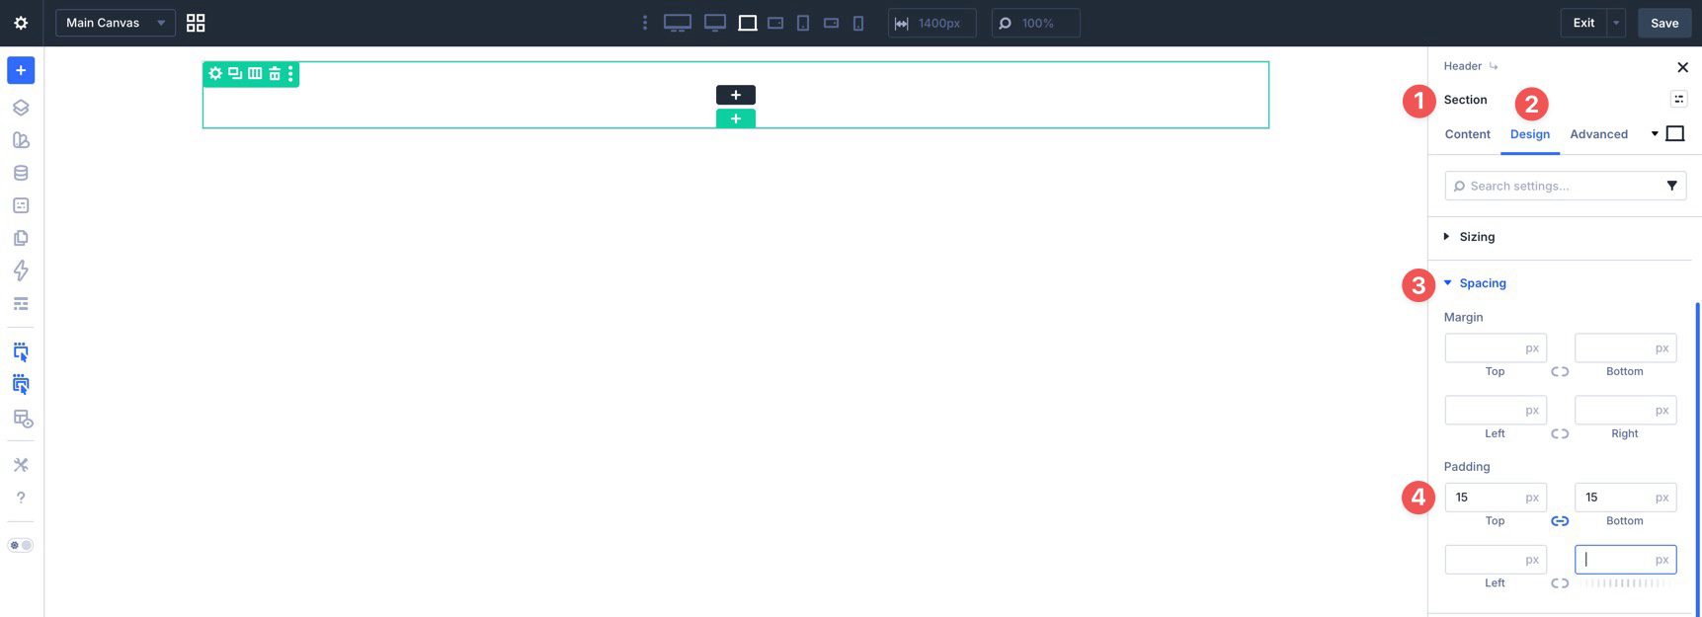This screenshot has width=1702, height=617.
Task: Toggle the light/dark mode switch in sidebar
Action: pyautogui.click(x=21, y=545)
